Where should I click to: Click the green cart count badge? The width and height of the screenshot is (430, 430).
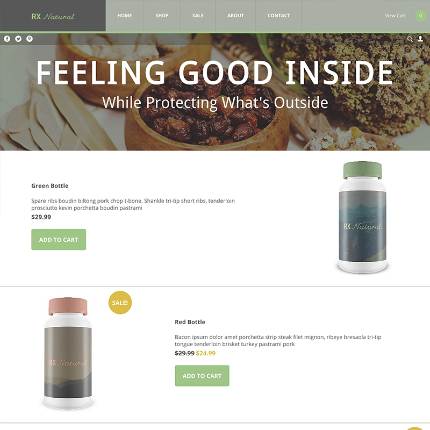(x=421, y=16)
